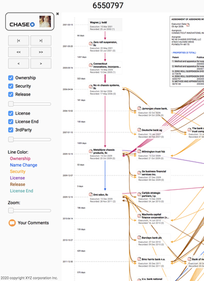Image resolution: width=204 pixels, height=281 pixels.
Task: Open PDF icon beside Execution Date in assignment panel
Action: coord(188,25)
